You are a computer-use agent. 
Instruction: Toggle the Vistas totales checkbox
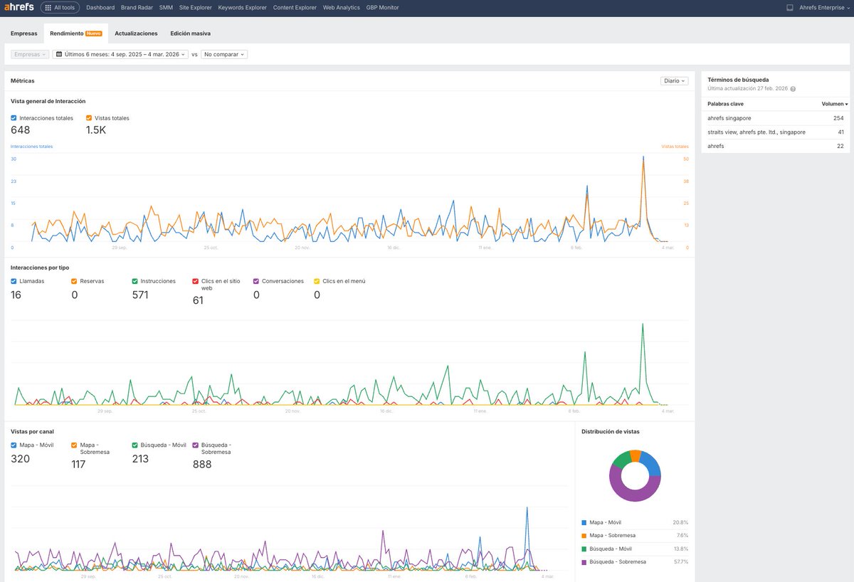coord(89,118)
